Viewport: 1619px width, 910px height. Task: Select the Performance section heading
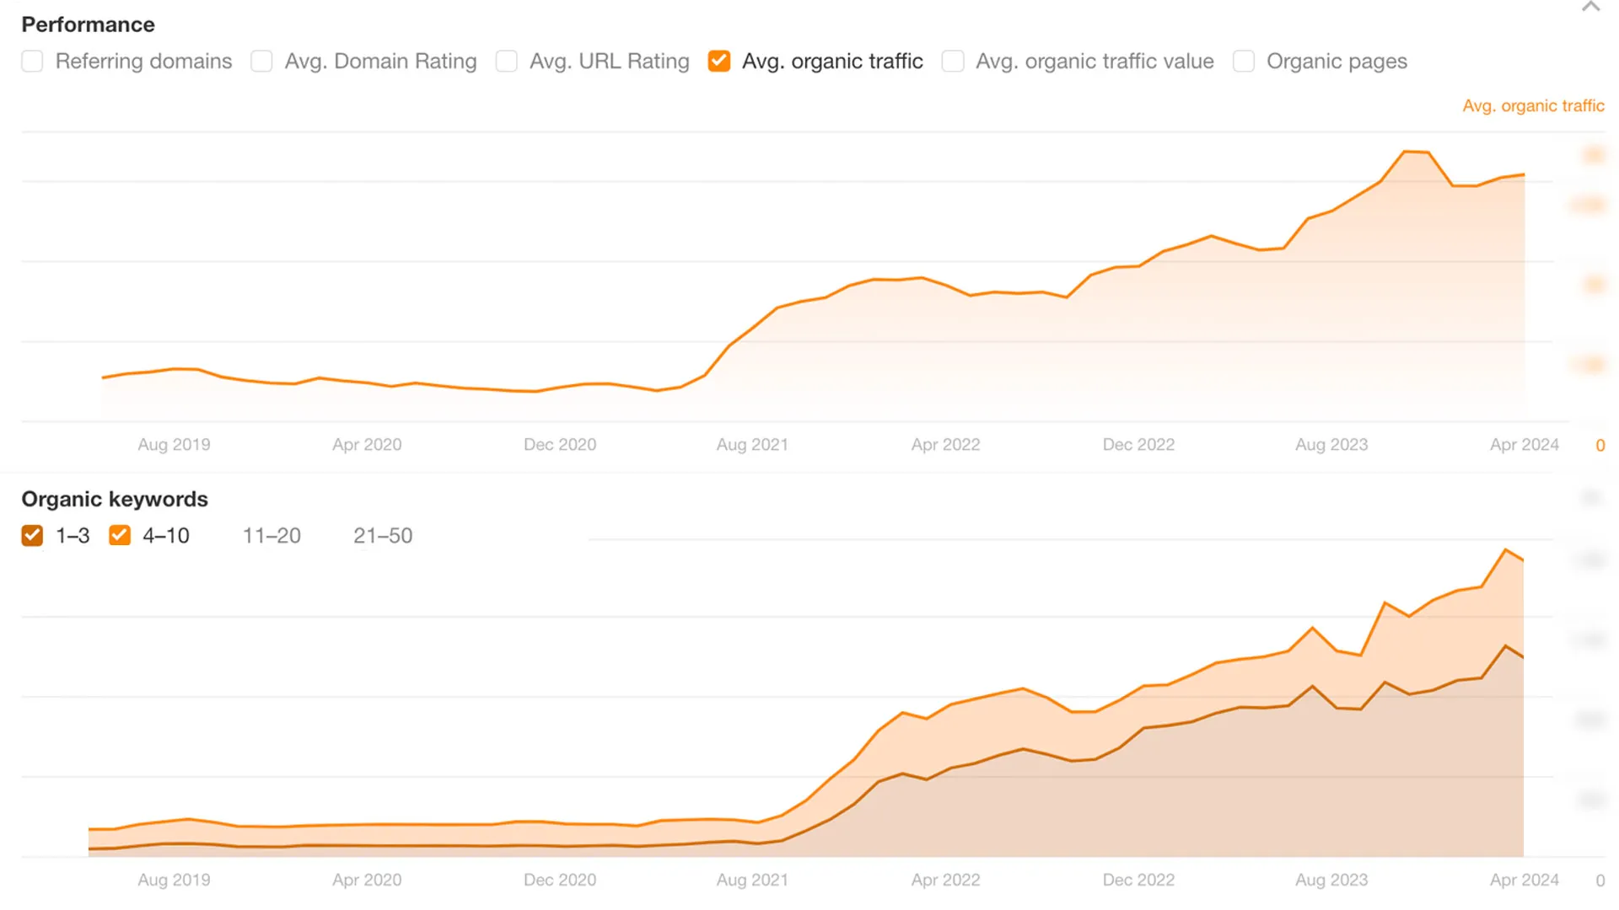coord(88,24)
